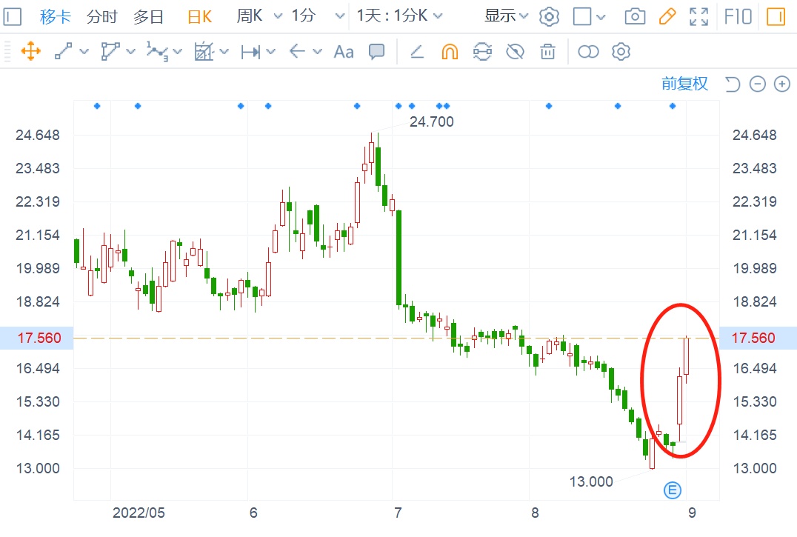Open the 1天:1分K dropdown
Viewport: 797px width, 537px height.
pyautogui.click(x=399, y=16)
